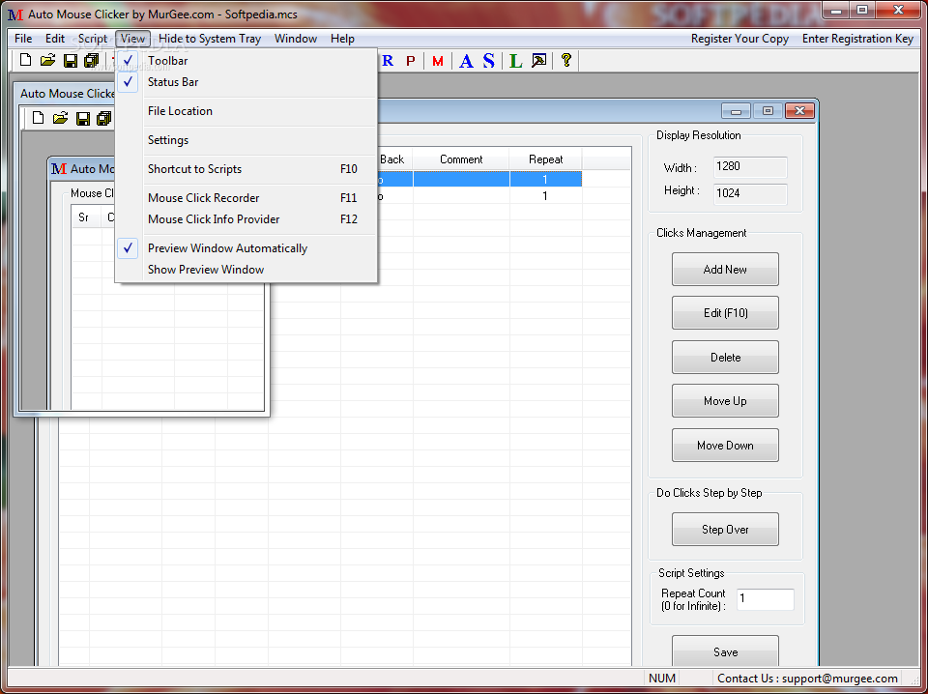Click NUM indicator in status bar
The image size is (928, 694).
click(x=661, y=679)
